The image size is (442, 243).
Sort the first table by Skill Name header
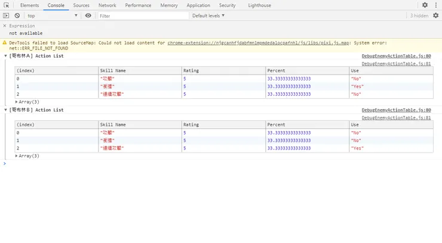coord(113,70)
